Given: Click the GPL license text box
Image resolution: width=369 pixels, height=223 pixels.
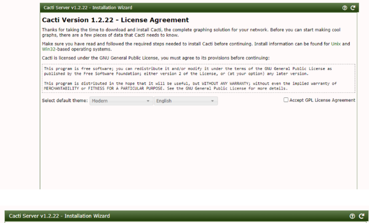Looking at the screenshot, I should pyautogui.click(x=198, y=79).
